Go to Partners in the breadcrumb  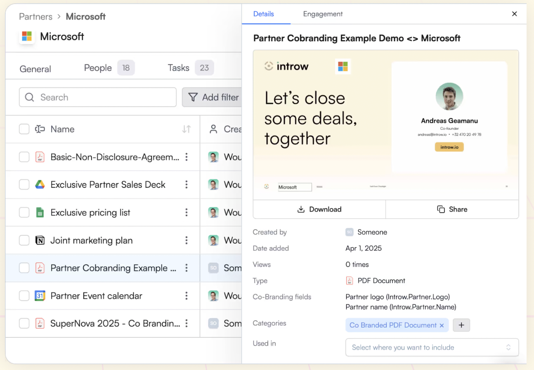coord(36,17)
